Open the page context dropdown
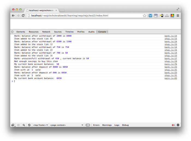Screen dimensions: 191x141 [x=67, y=125]
